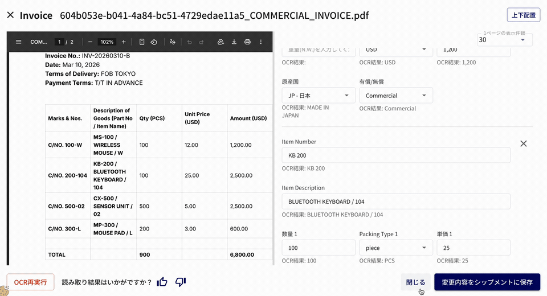Click the OCR再実行 button
The image size is (547, 296).
(x=30, y=282)
